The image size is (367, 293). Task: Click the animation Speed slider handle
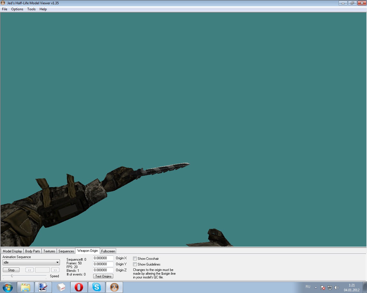(x=12, y=276)
